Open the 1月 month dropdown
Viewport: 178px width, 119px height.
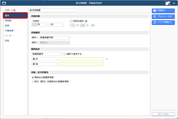click(x=56, y=24)
